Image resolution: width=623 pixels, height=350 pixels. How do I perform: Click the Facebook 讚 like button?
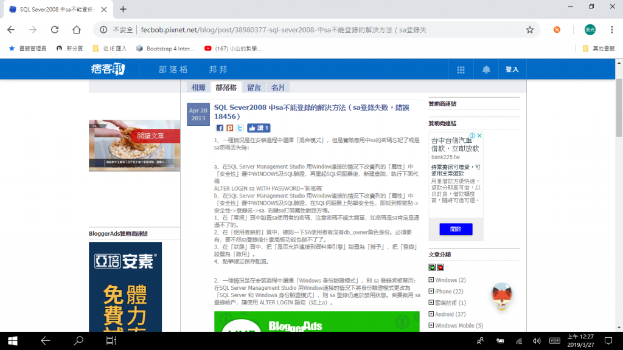259,128
